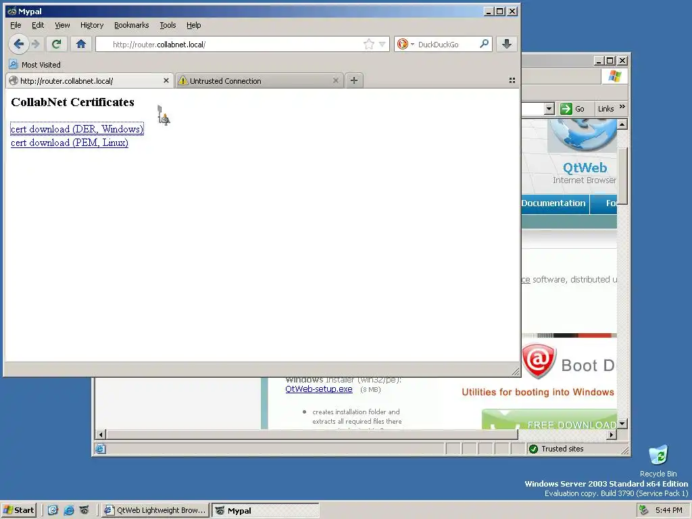Viewport: 692px width, 519px height.
Task: Click the 5:44 PM taskbar clock
Action: pyautogui.click(x=668, y=510)
